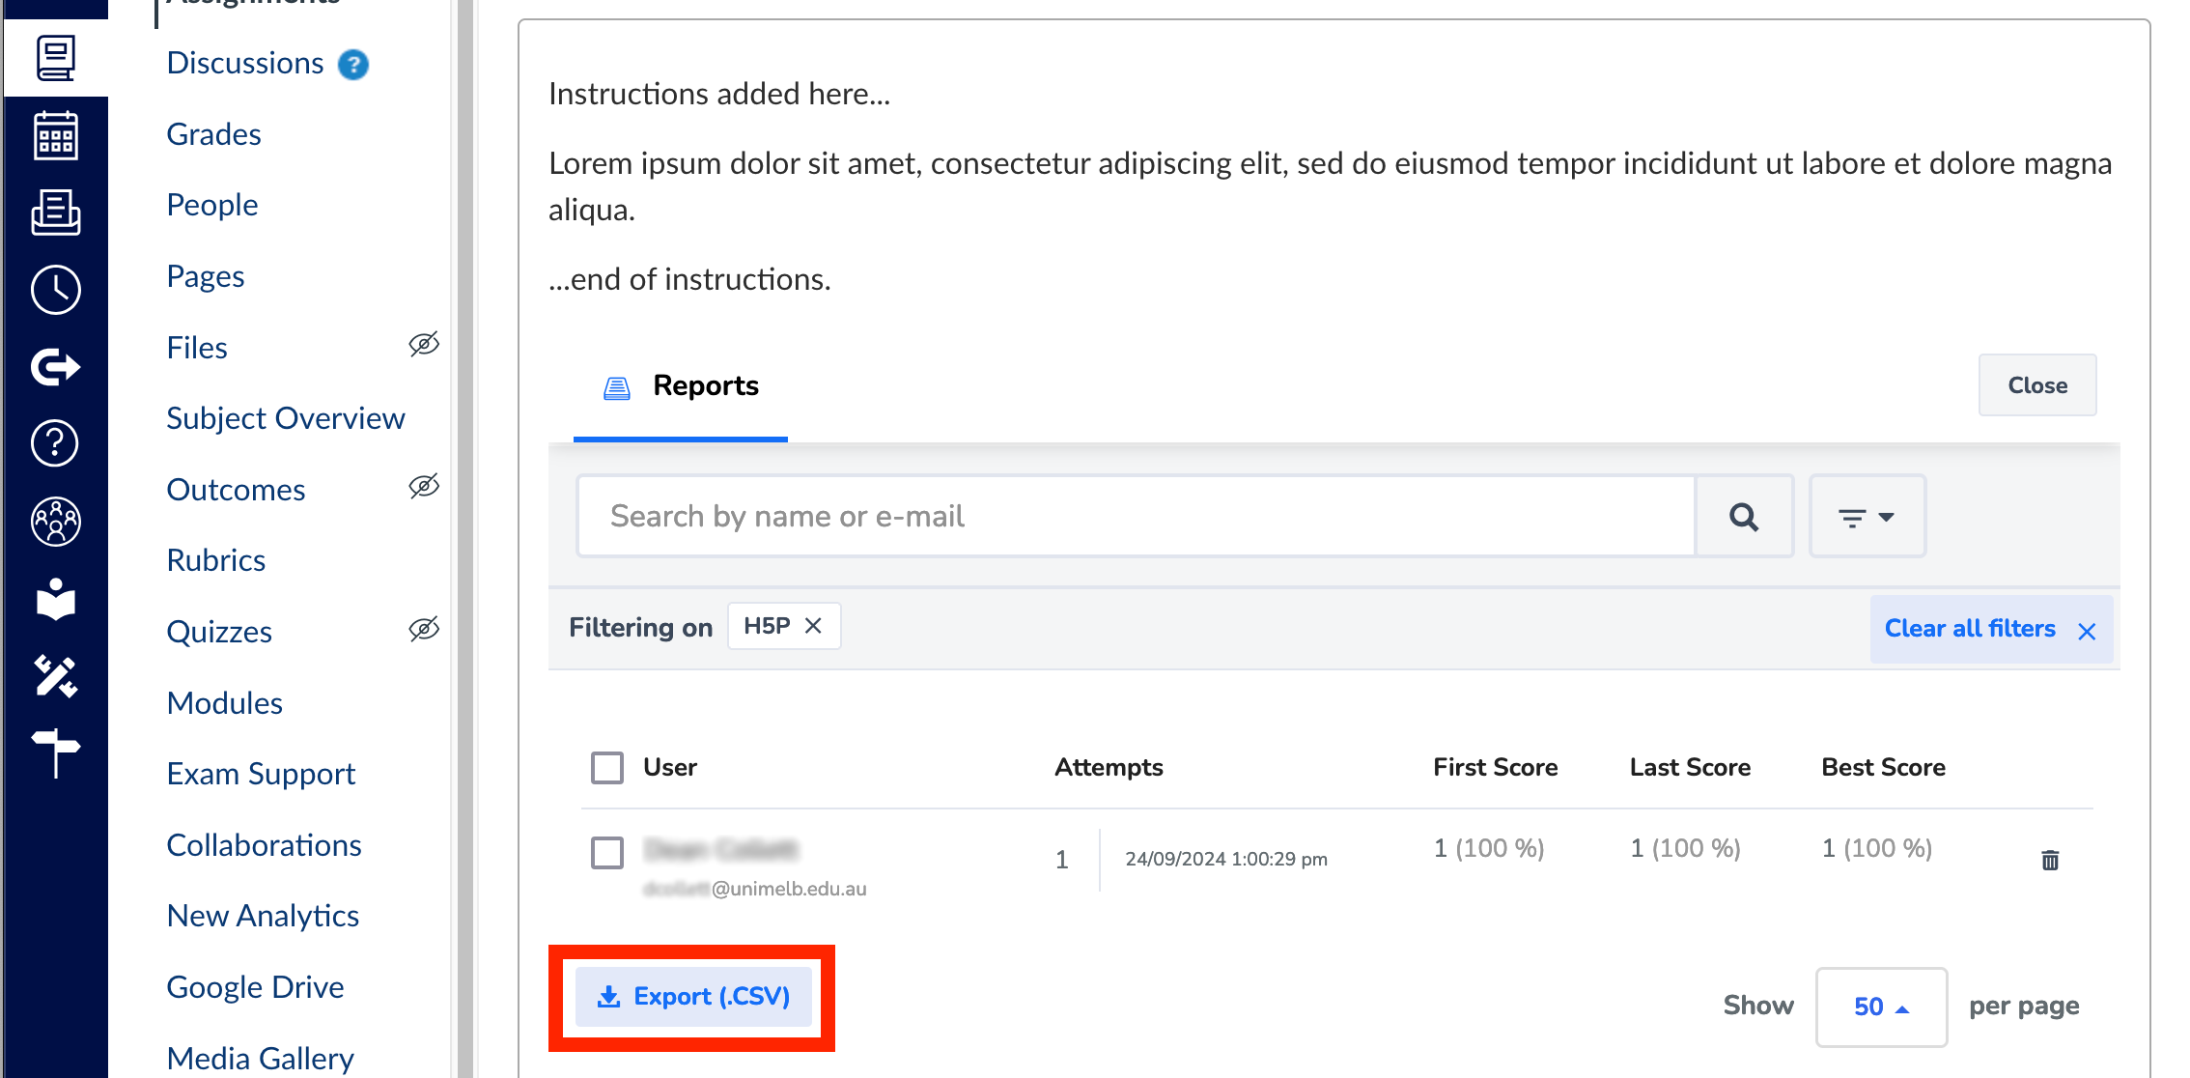Click the magnifier search button
Viewport: 2190px width, 1078px height.
click(1744, 517)
